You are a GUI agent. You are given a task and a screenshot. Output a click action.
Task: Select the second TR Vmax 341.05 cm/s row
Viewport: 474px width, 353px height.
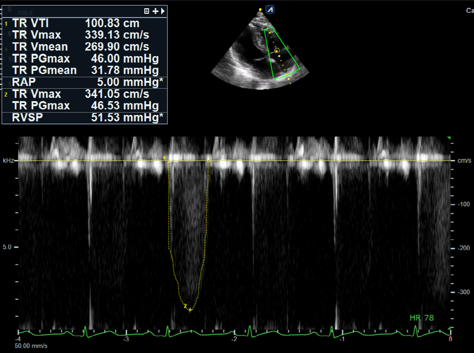pos(85,94)
